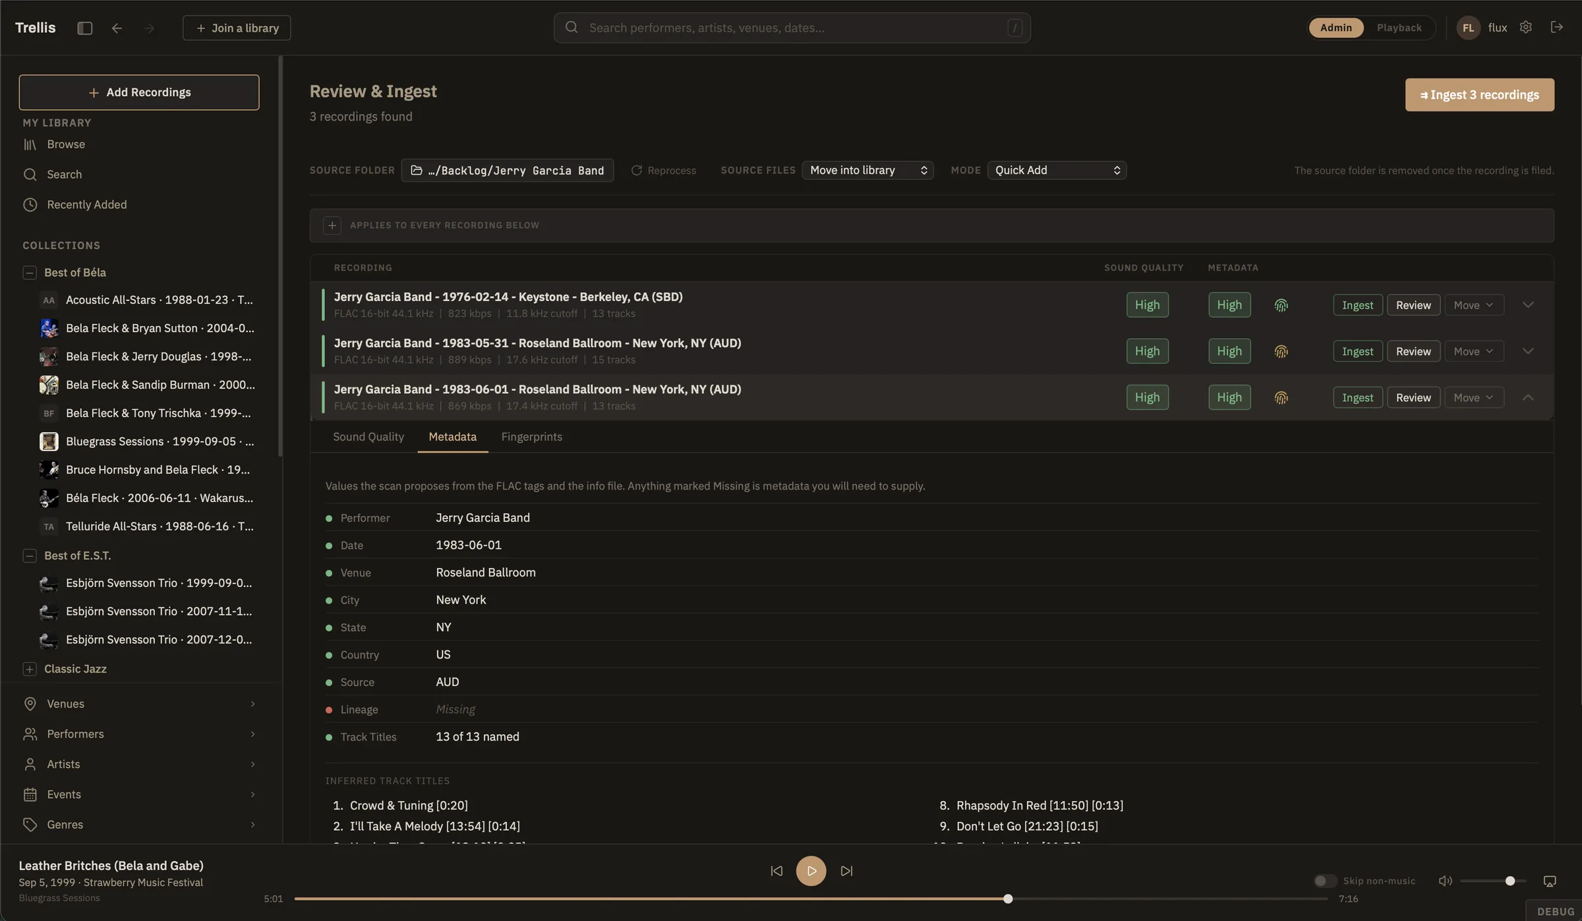1582x921 pixels.
Task: Mute the volume speaker icon
Action: coord(1445,881)
